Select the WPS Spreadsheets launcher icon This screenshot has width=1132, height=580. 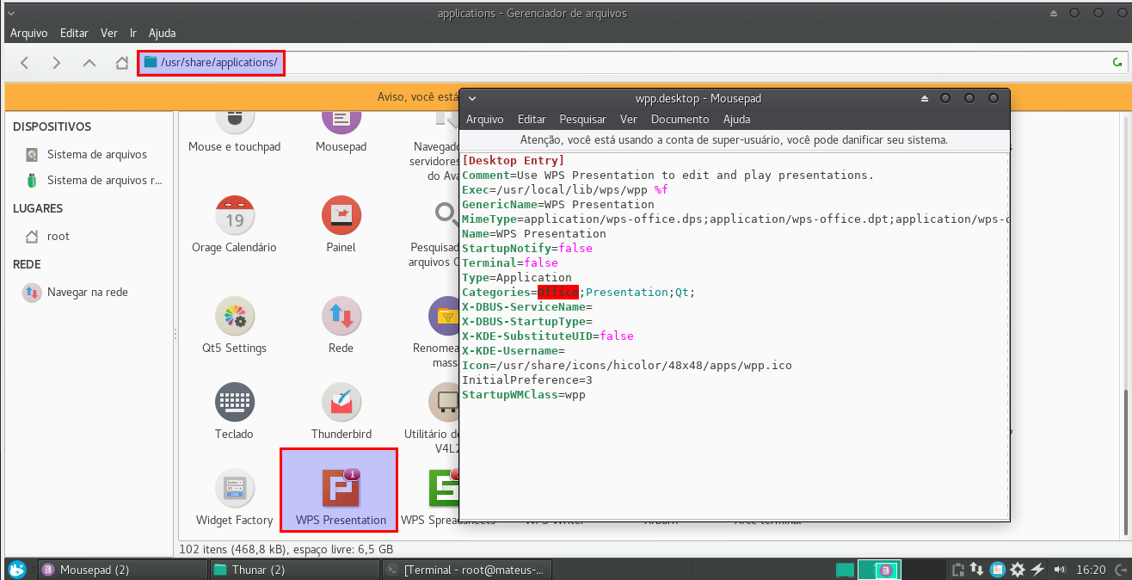point(444,488)
